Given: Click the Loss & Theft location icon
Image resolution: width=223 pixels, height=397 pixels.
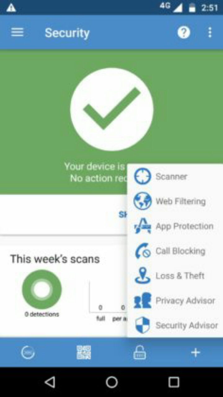Looking at the screenshot, I should 142,275.
